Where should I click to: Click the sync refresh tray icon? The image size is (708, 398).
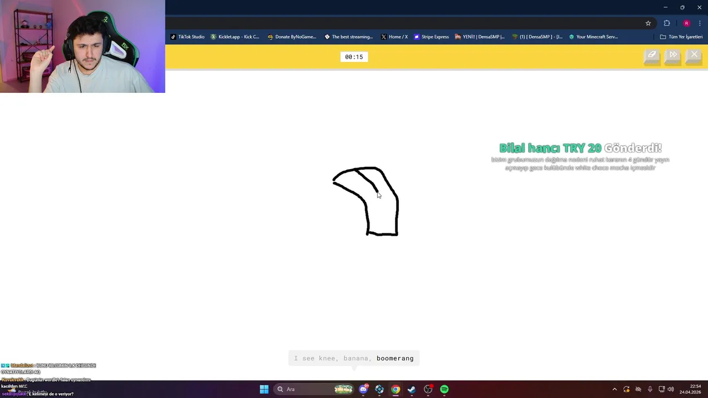pyautogui.click(x=626, y=389)
